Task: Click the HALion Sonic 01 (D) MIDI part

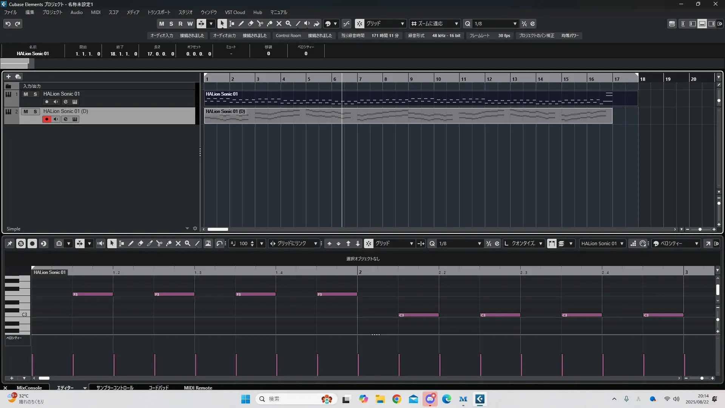Action: pos(408,116)
